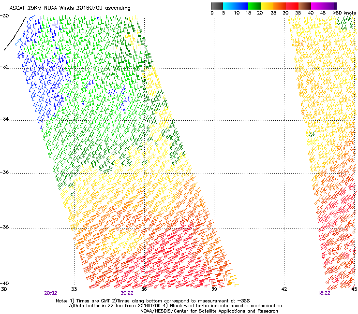Viewport: 358px width, 314px height.
Task: Click the black coastline line near the -30 label
Action: coord(15,33)
